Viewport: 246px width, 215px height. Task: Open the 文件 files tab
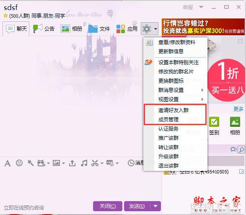(99, 29)
